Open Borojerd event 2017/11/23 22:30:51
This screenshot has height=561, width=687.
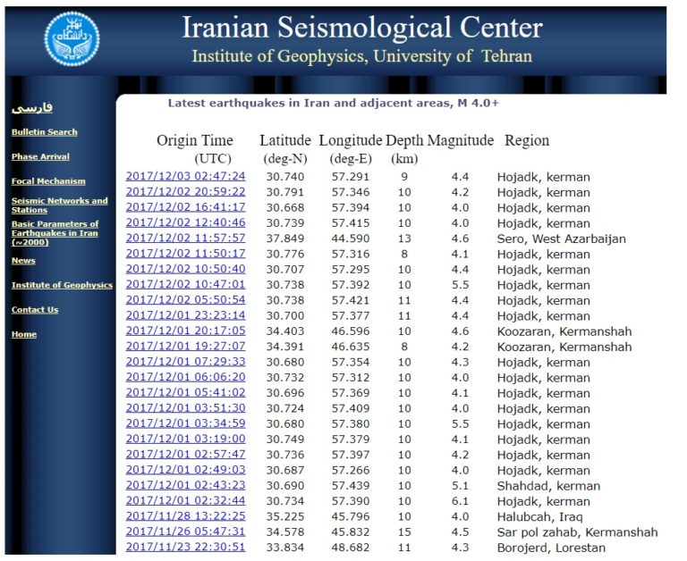click(185, 547)
